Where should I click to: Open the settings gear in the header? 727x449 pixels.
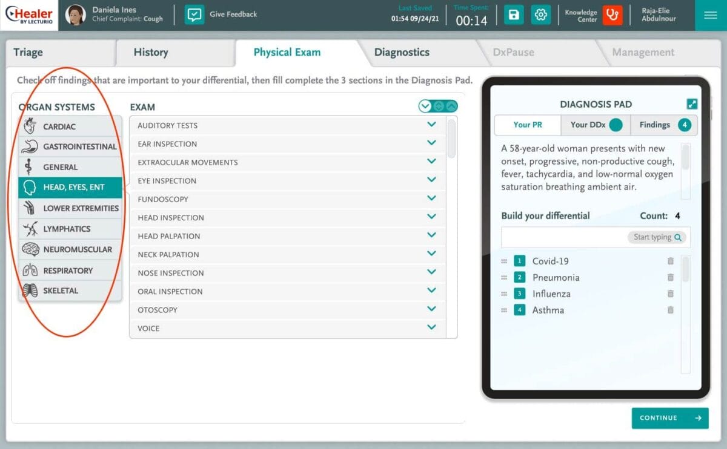point(540,15)
